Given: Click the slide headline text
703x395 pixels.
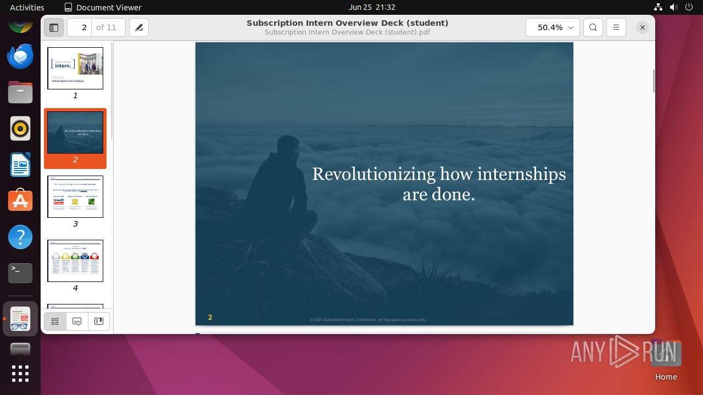Looking at the screenshot, I should point(439,184).
